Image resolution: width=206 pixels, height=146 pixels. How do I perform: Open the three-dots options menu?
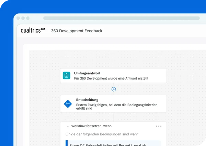pos(159,126)
